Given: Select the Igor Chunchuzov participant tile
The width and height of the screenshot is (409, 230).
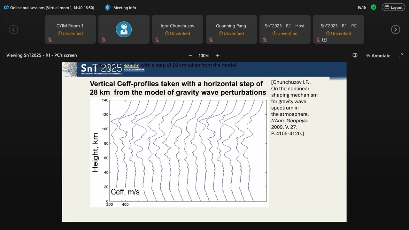Looking at the screenshot, I should tap(177, 29).
